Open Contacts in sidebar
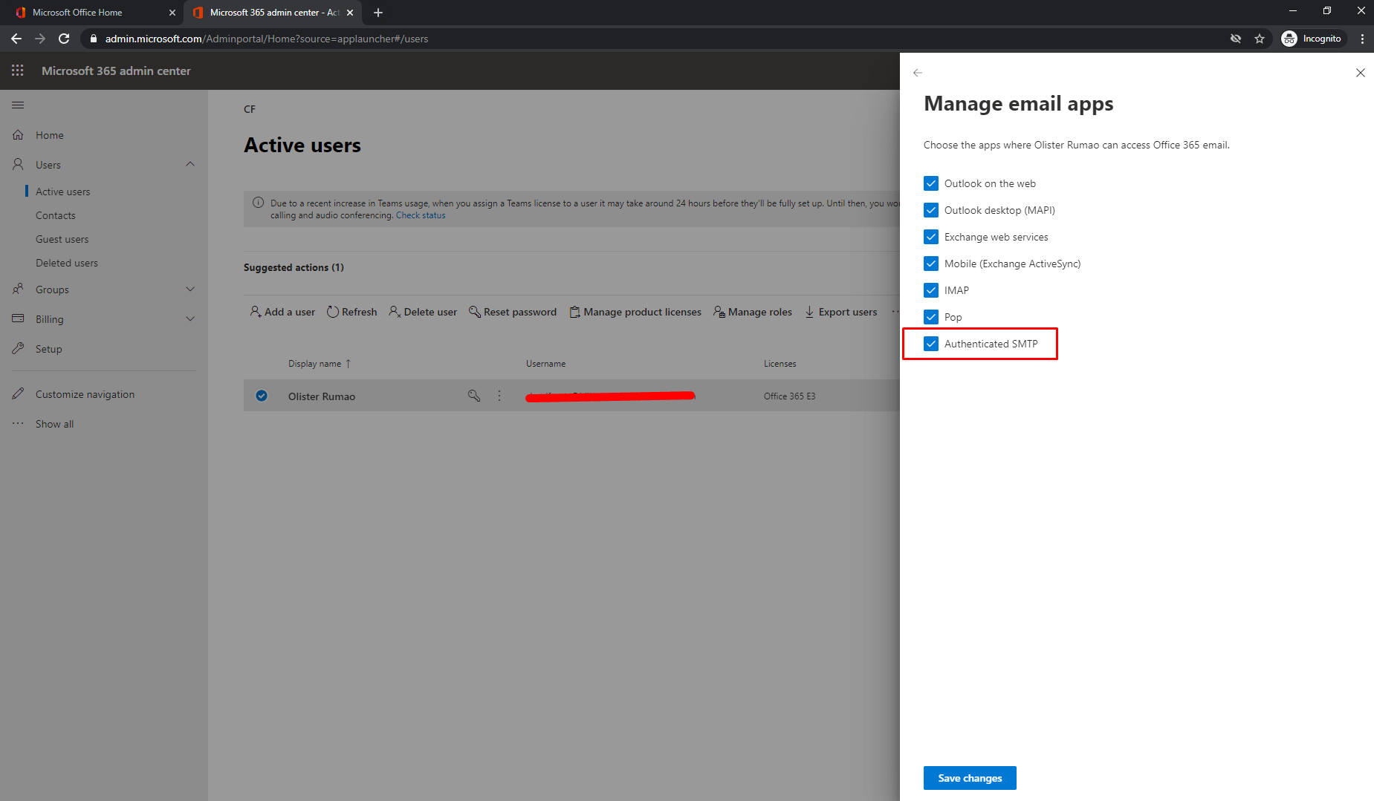 [x=56, y=215]
